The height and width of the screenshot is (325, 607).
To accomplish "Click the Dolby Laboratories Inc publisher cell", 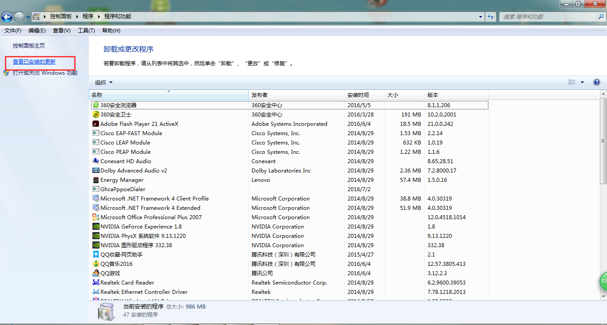I will pos(281,171).
